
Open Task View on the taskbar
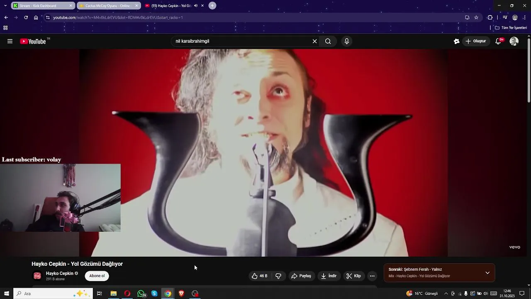click(100, 294)
